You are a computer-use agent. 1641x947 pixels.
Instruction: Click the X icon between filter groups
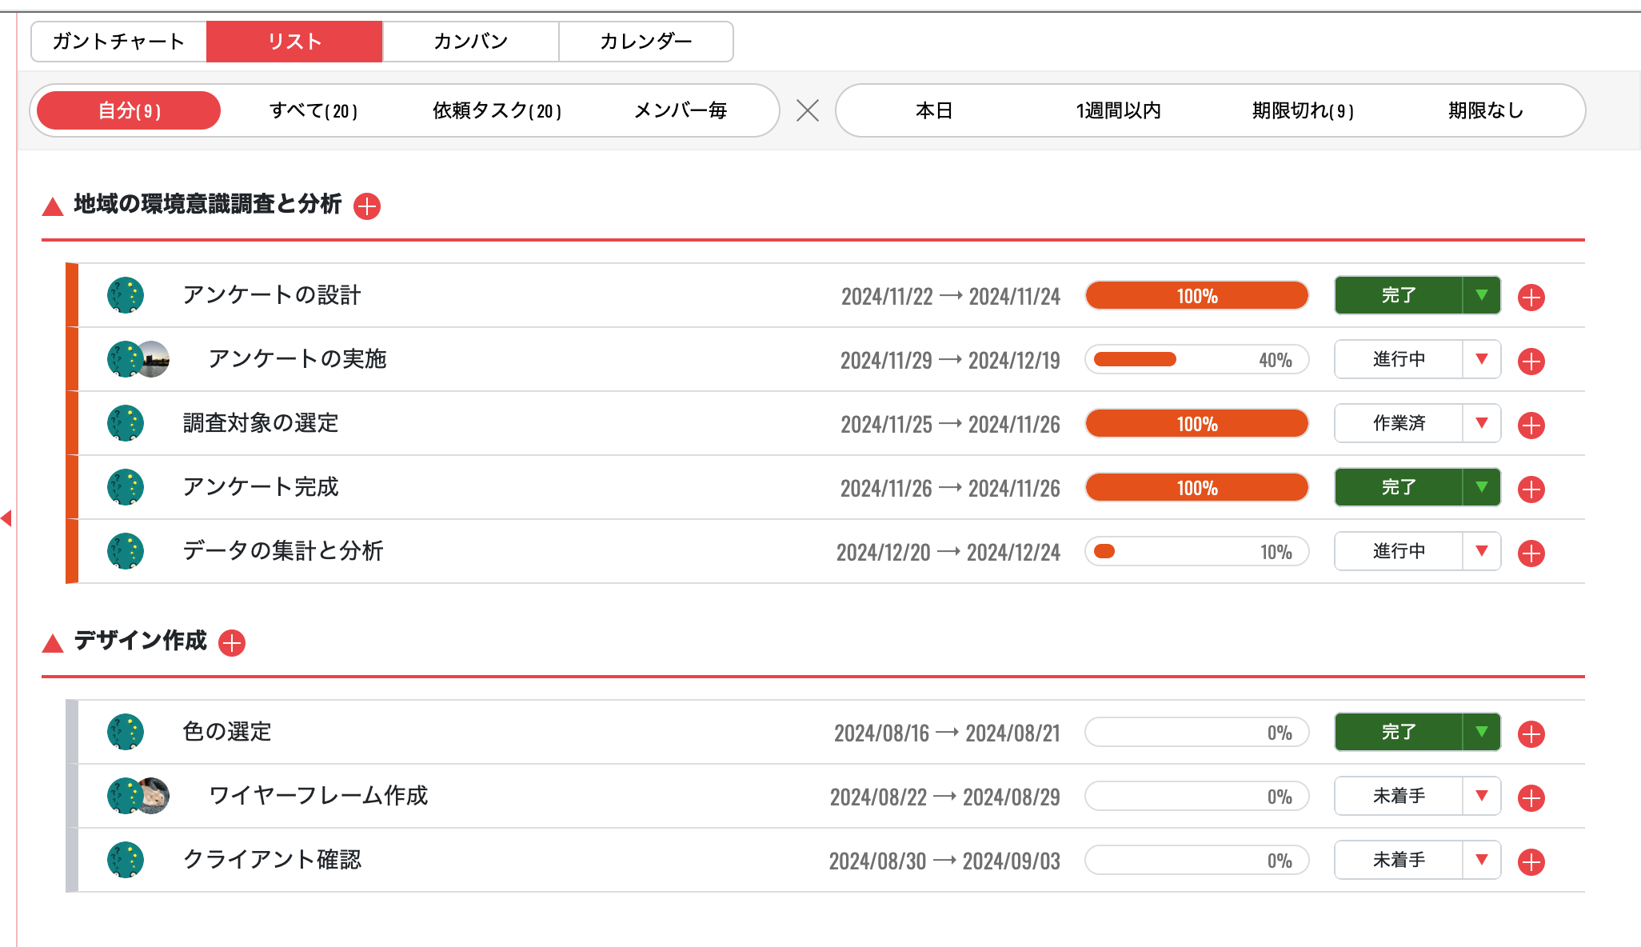click(808, 110)
